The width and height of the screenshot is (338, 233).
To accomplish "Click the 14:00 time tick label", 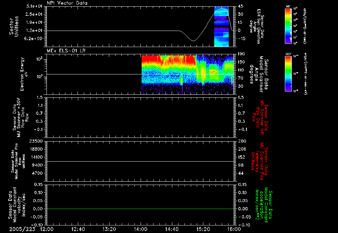I will 141,229.
